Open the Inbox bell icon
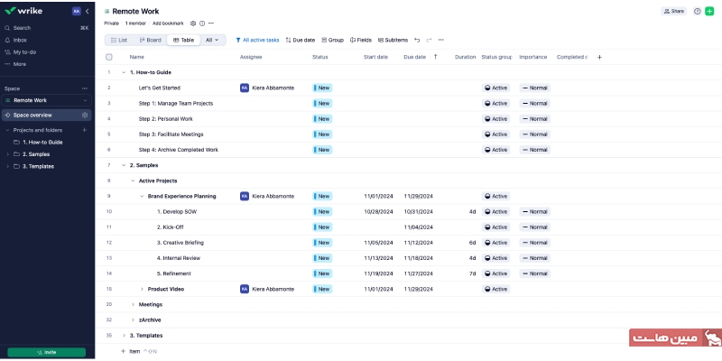 (x=8, y=40)
